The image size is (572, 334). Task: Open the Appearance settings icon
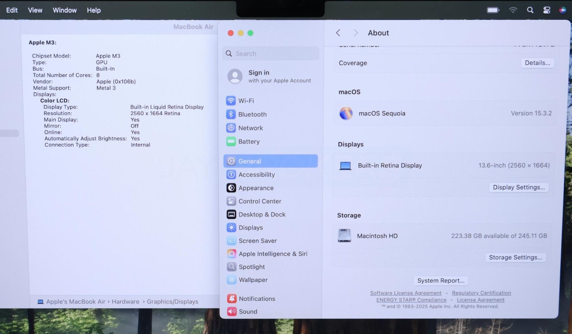[x=231, y=188]
